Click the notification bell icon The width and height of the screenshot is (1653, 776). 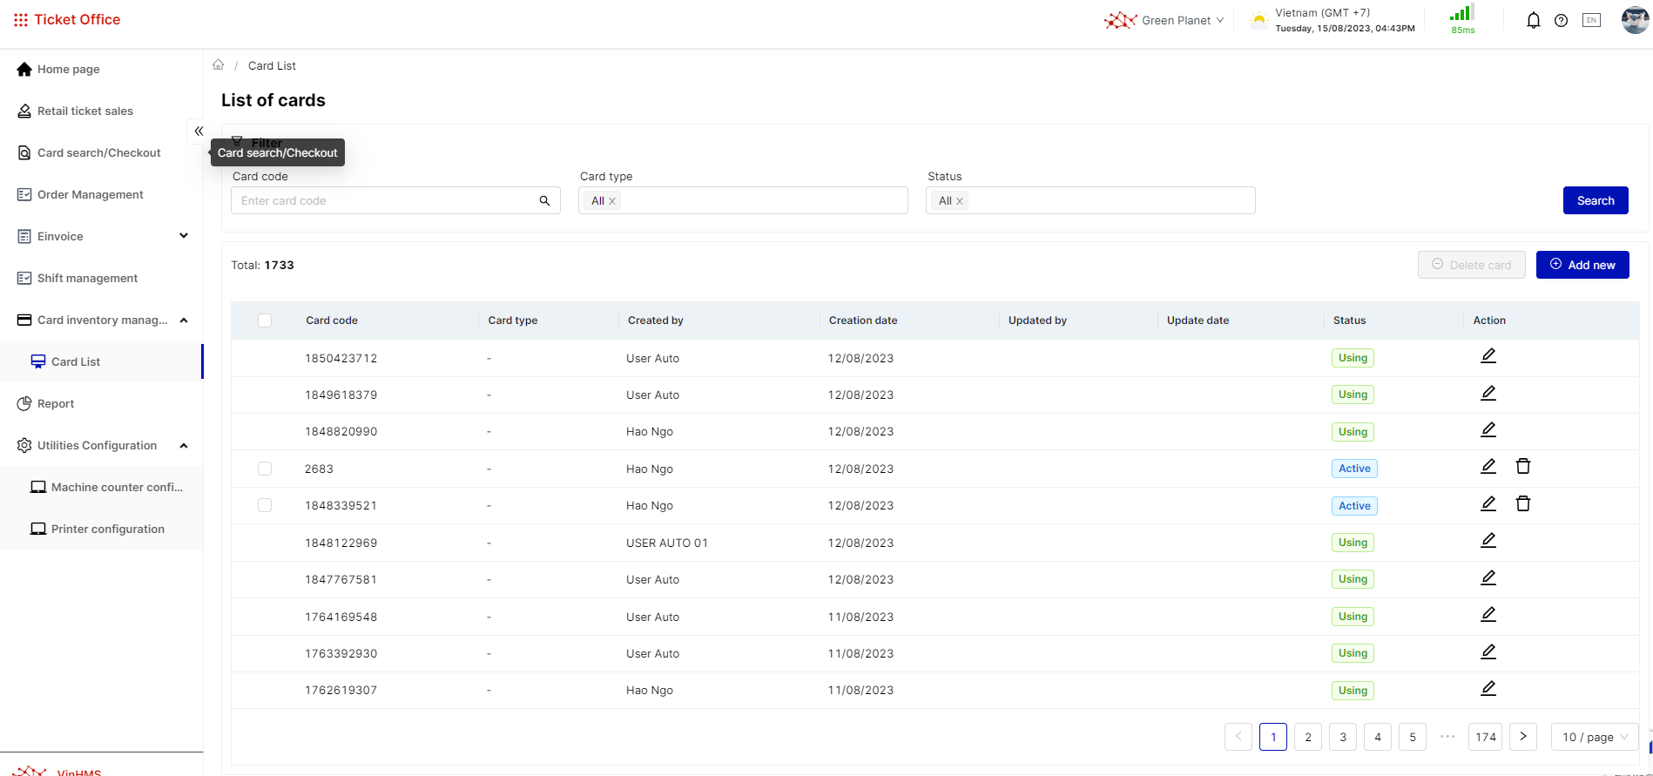click(x=1533, y=20)
